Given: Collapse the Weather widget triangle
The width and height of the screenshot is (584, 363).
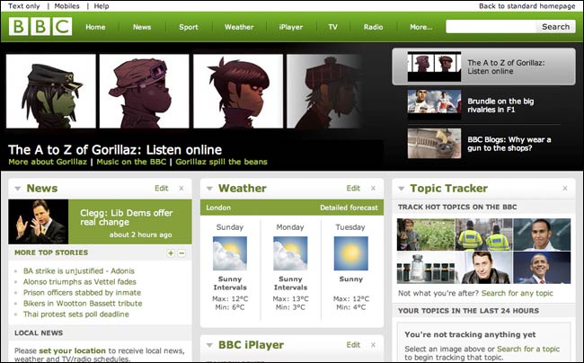Looking at the screenshot, I should pos(209,189).
